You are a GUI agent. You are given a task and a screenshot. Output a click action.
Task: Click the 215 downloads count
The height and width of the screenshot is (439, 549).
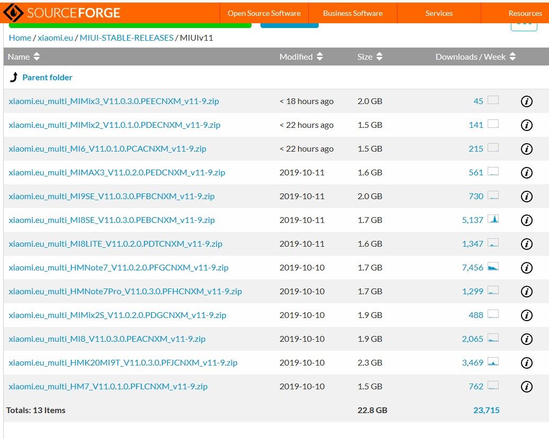point(476,149)
